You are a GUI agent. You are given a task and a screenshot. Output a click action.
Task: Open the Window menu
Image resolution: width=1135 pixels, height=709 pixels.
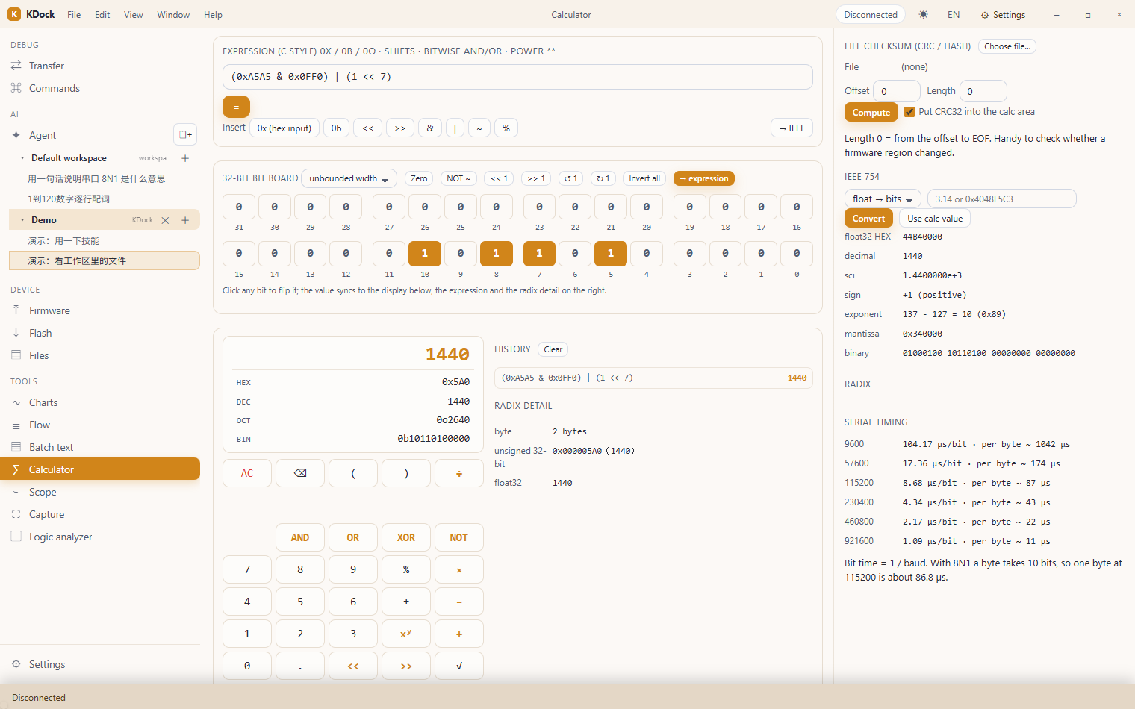(173, 15)
